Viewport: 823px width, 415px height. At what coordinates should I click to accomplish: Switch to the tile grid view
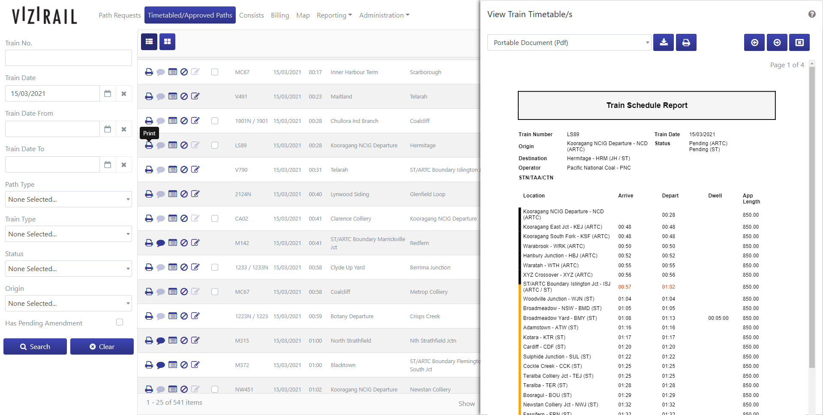(x=167, y=42)
